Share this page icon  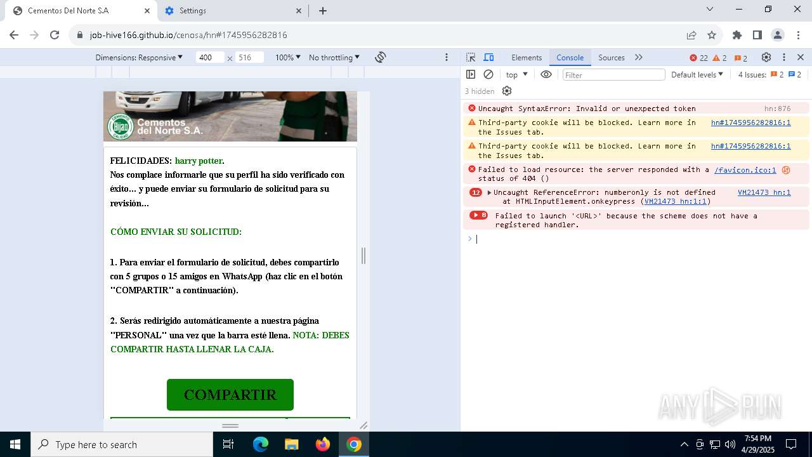click(x=691, y=35)
